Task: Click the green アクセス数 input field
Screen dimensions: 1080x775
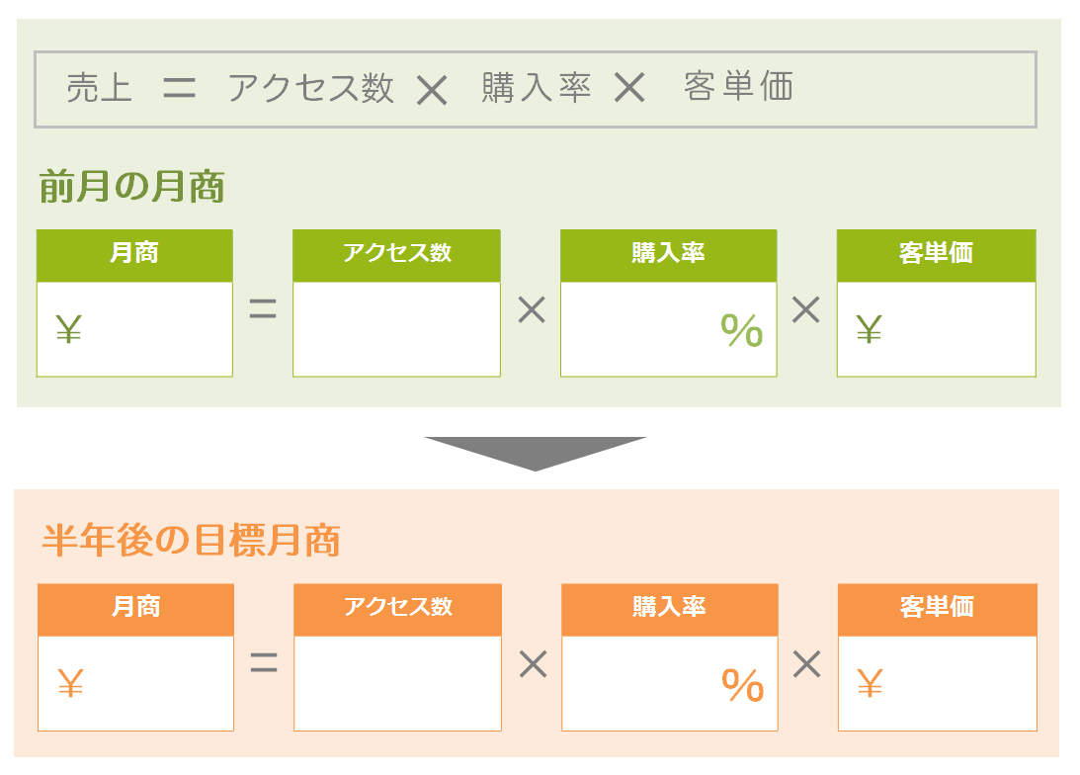Action: point(396,329)
